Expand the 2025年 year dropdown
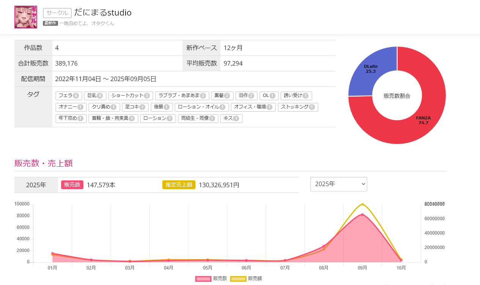 (x=338, y=184)
